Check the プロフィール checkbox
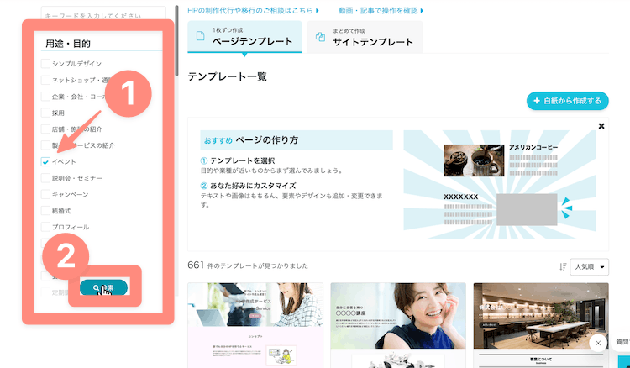This screenshot has height=368, width=630. [x=45, y=227]
